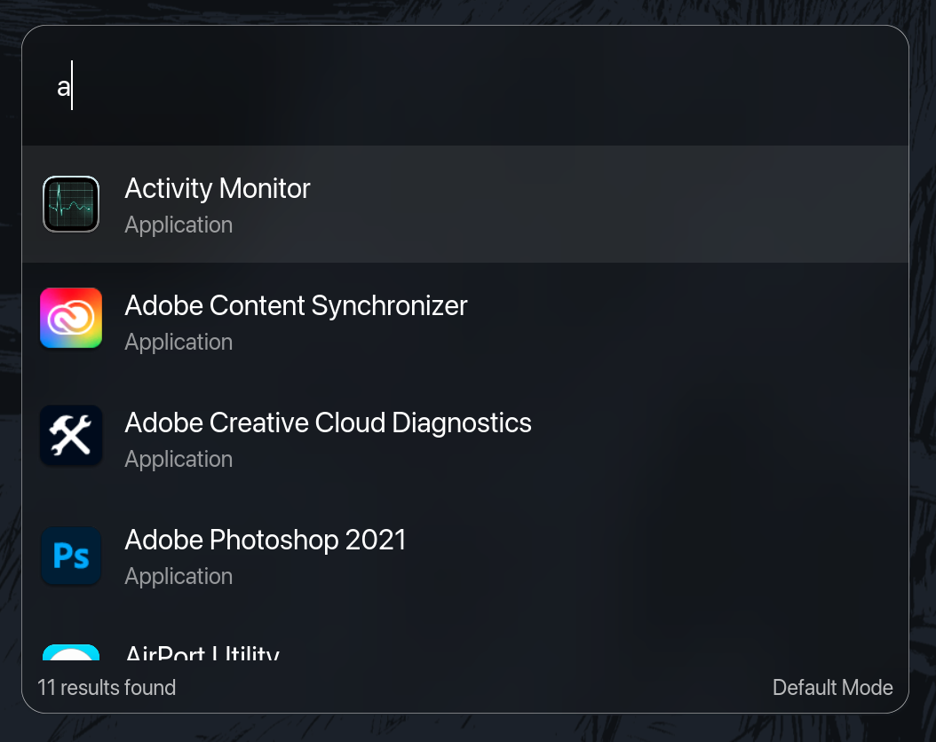Click the 11 results found text
936x742 pixels.
click(x=106, y=687)
